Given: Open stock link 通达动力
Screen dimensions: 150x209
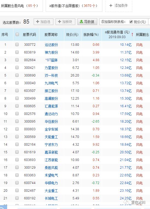Looking at the screenshot, I should point(51,114).
